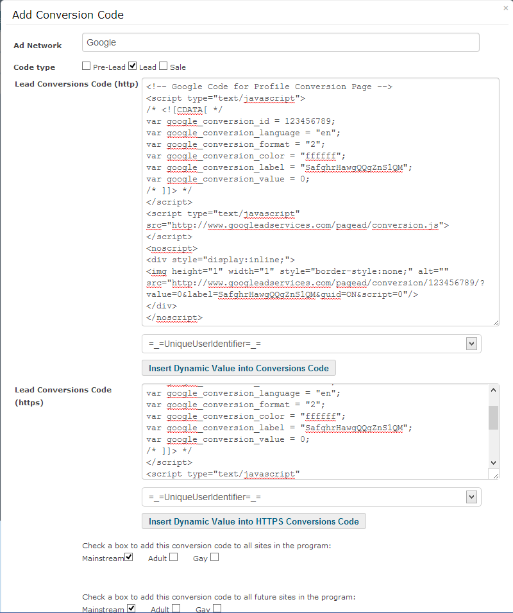Enable the Pre-Lead code type checkbox
513x613 pixels.
click(x=86, y=65)
